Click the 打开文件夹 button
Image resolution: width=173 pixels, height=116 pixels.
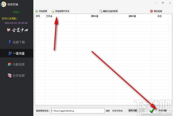point(117,111)
